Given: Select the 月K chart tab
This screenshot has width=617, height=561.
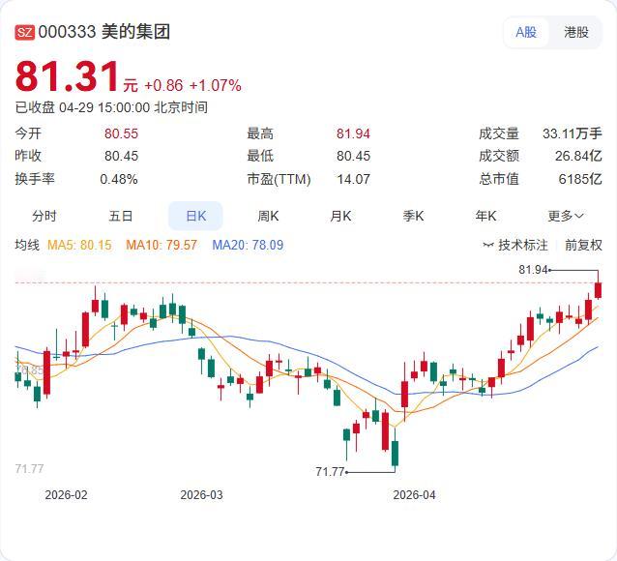Looking at the screenshot, I should click(x=340, y=216).
